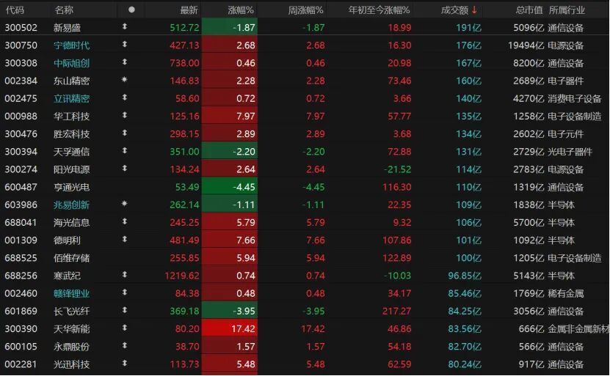The height and width of the screenshot is (376, 610).
Task: Sort by the 涨幅% column header
Action: point(239,10)
